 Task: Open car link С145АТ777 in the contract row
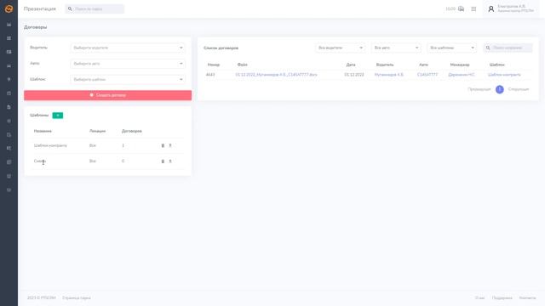coord(427,75)
